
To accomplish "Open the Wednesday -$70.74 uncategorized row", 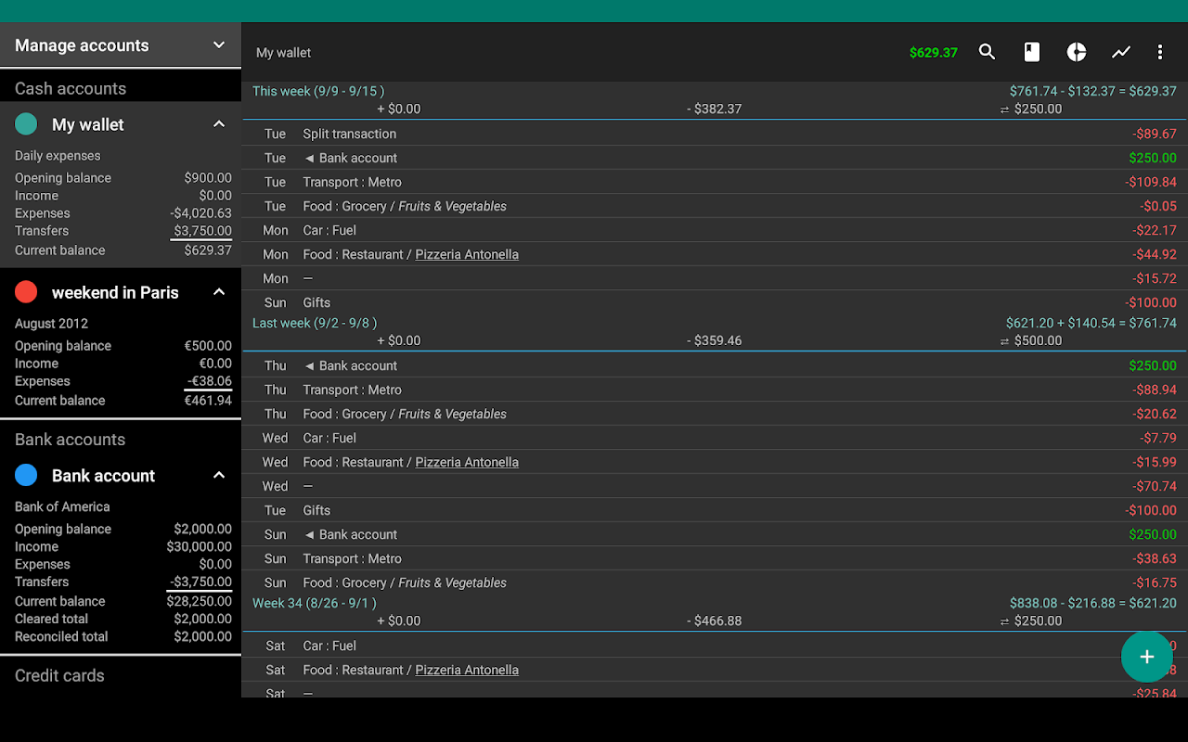I will pyautogui.click(x=715, y=486).
